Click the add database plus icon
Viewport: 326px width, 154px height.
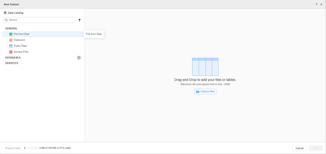pyautogui.click(x=79, y=58)
